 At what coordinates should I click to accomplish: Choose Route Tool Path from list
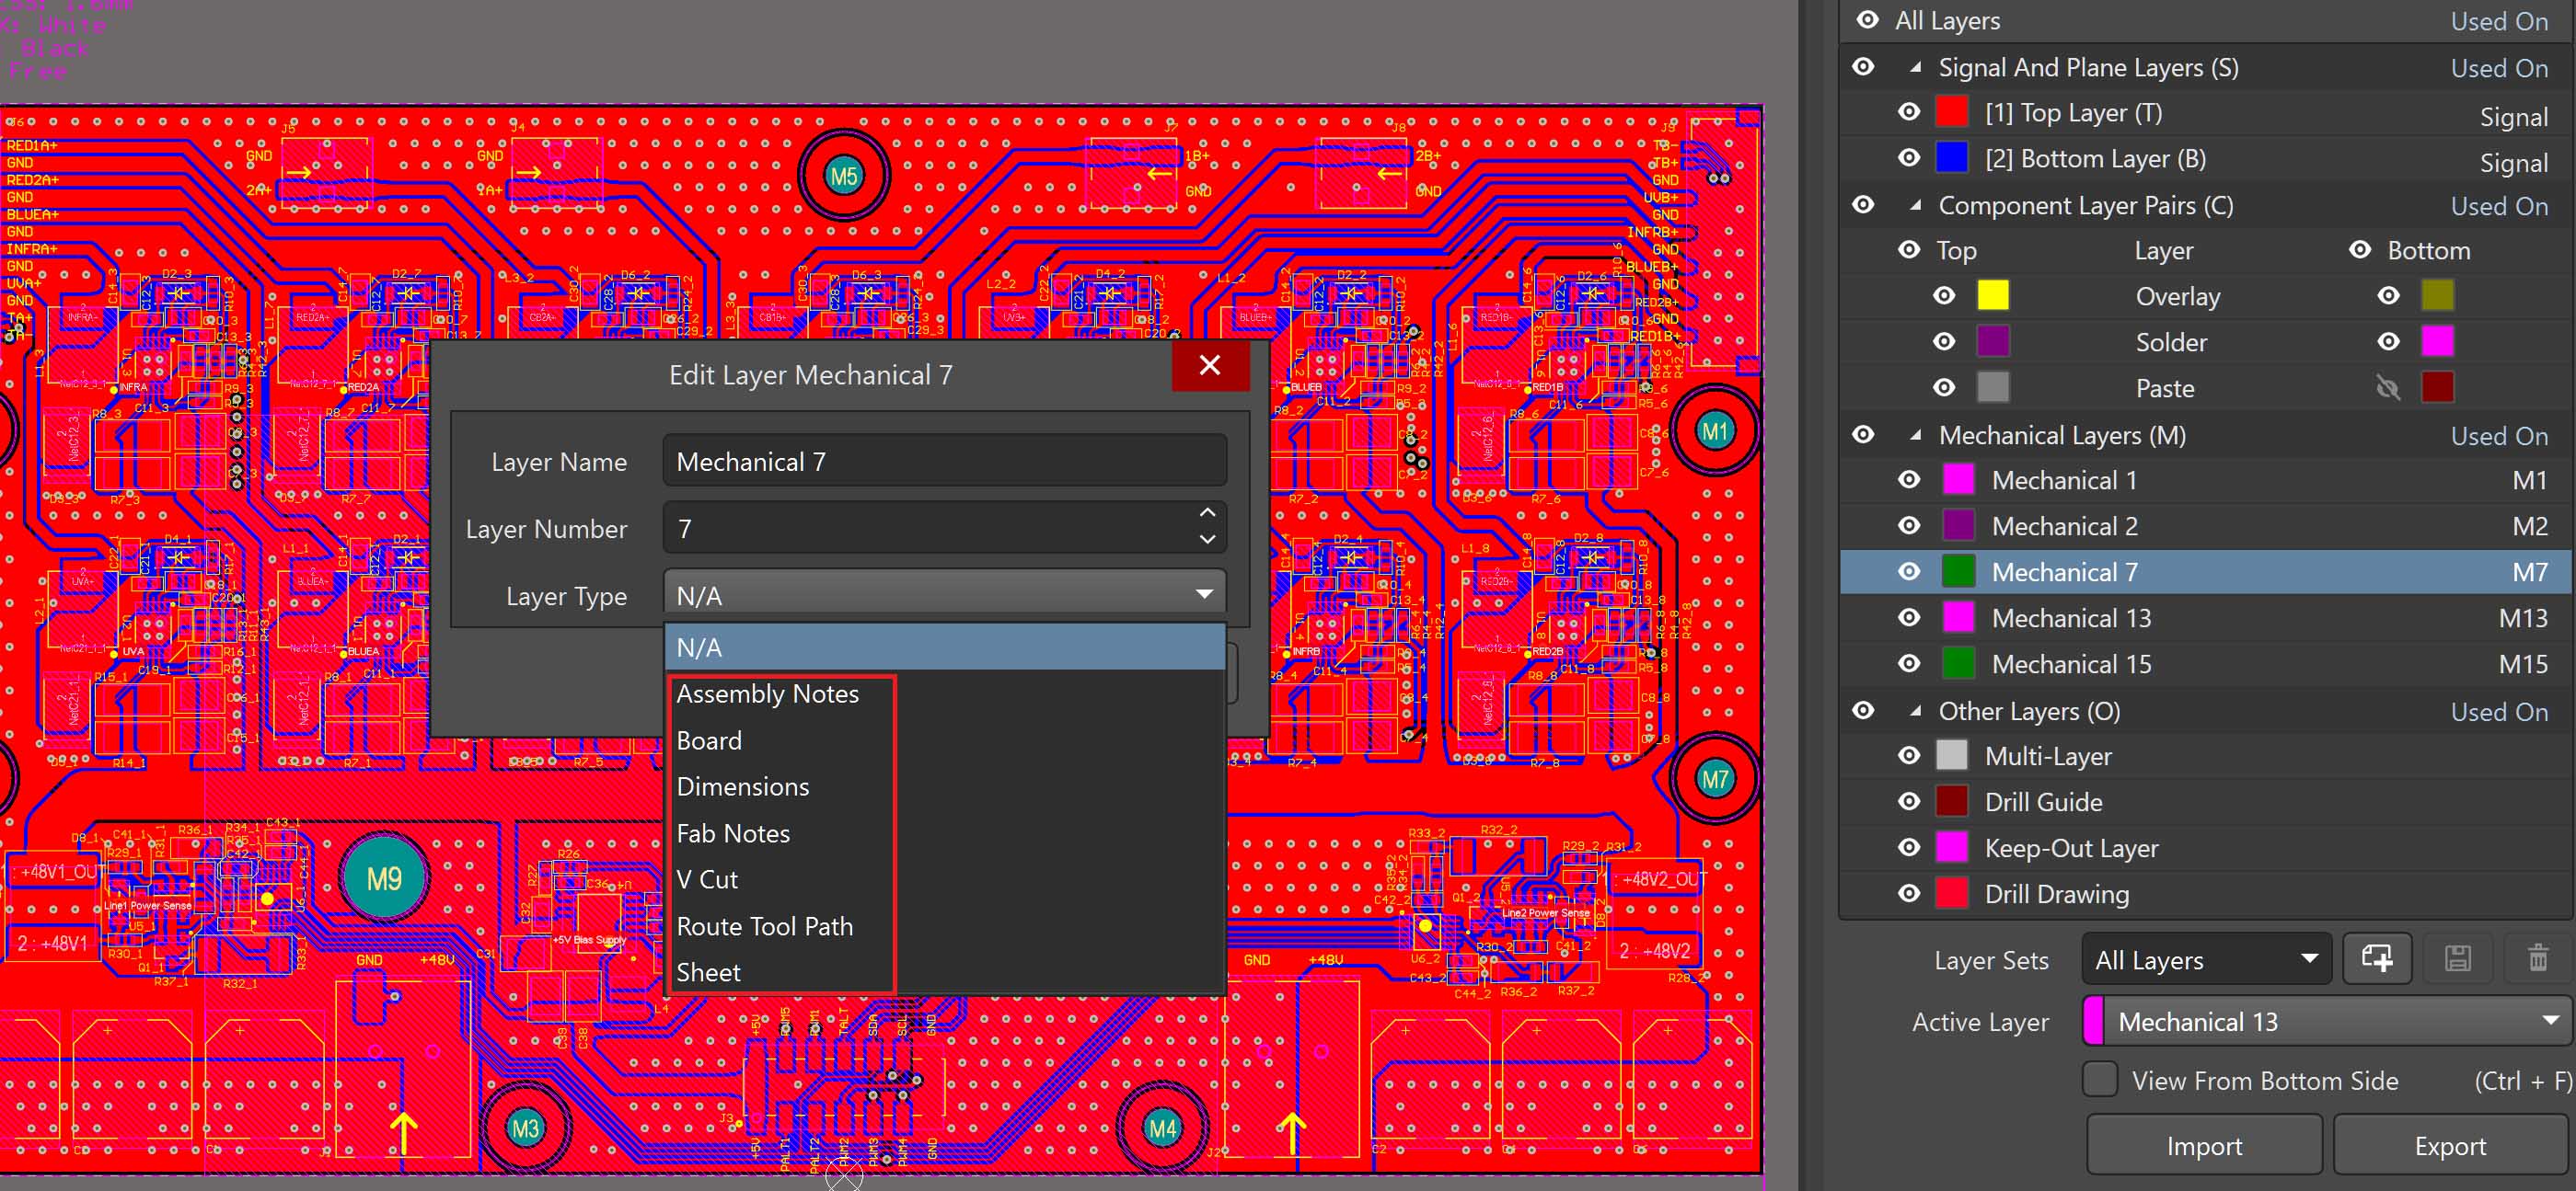point(764,926)
